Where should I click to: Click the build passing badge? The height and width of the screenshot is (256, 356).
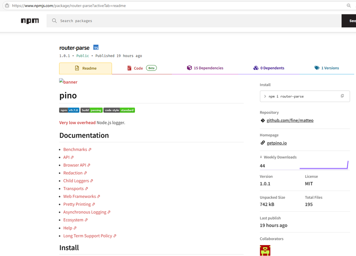click(91, 110)
